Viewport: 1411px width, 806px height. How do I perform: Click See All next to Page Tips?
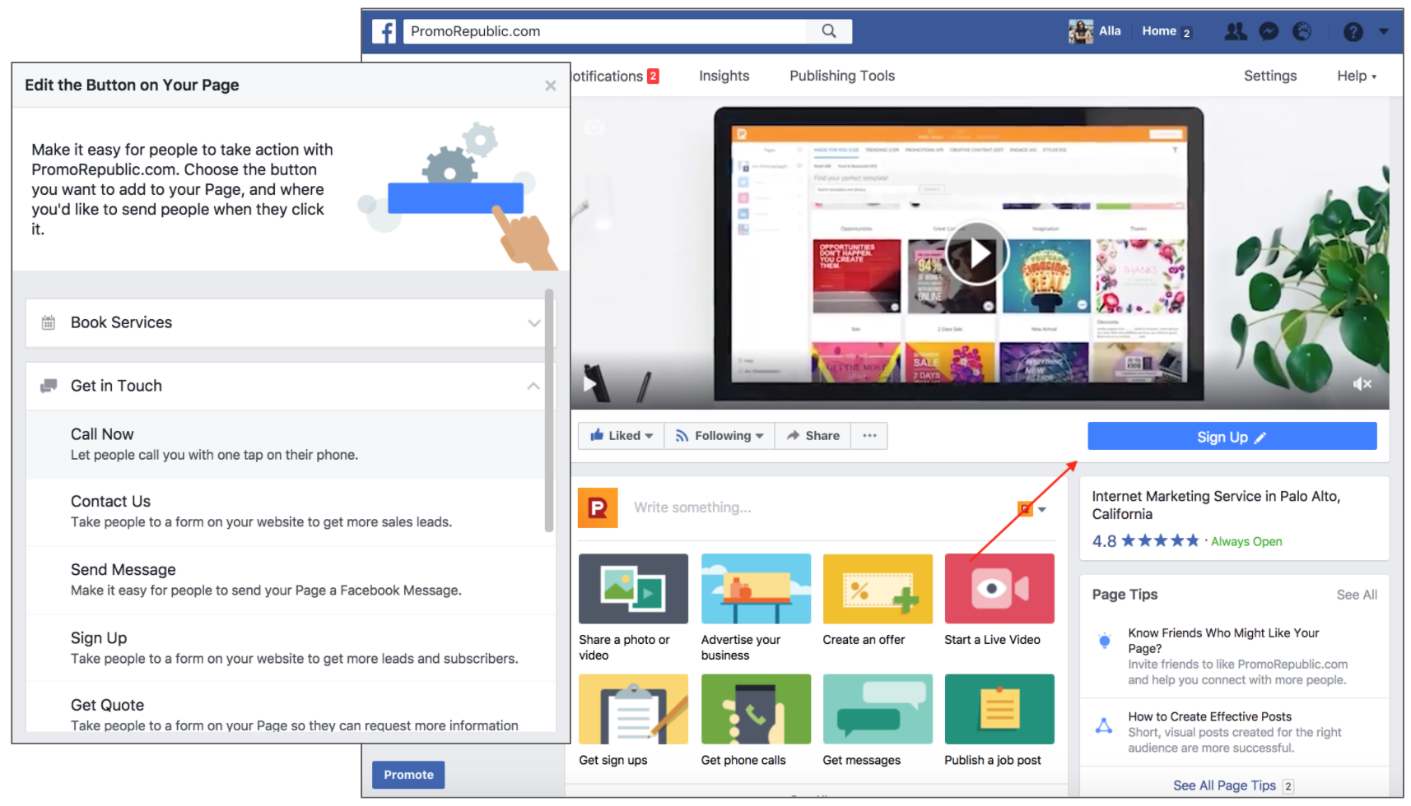coord(1357,595)
